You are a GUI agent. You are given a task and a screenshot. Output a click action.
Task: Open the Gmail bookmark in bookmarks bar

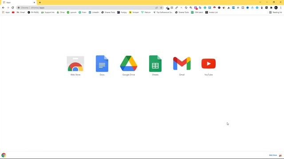[21, 12]
